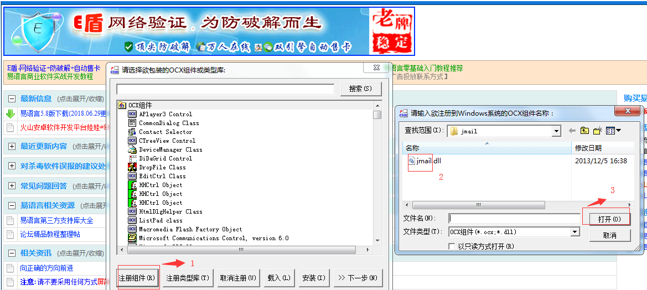Viewport: 647px width, 290px height.
Task: Click the DeviceManager Class icon
Action: click(132, 149)
